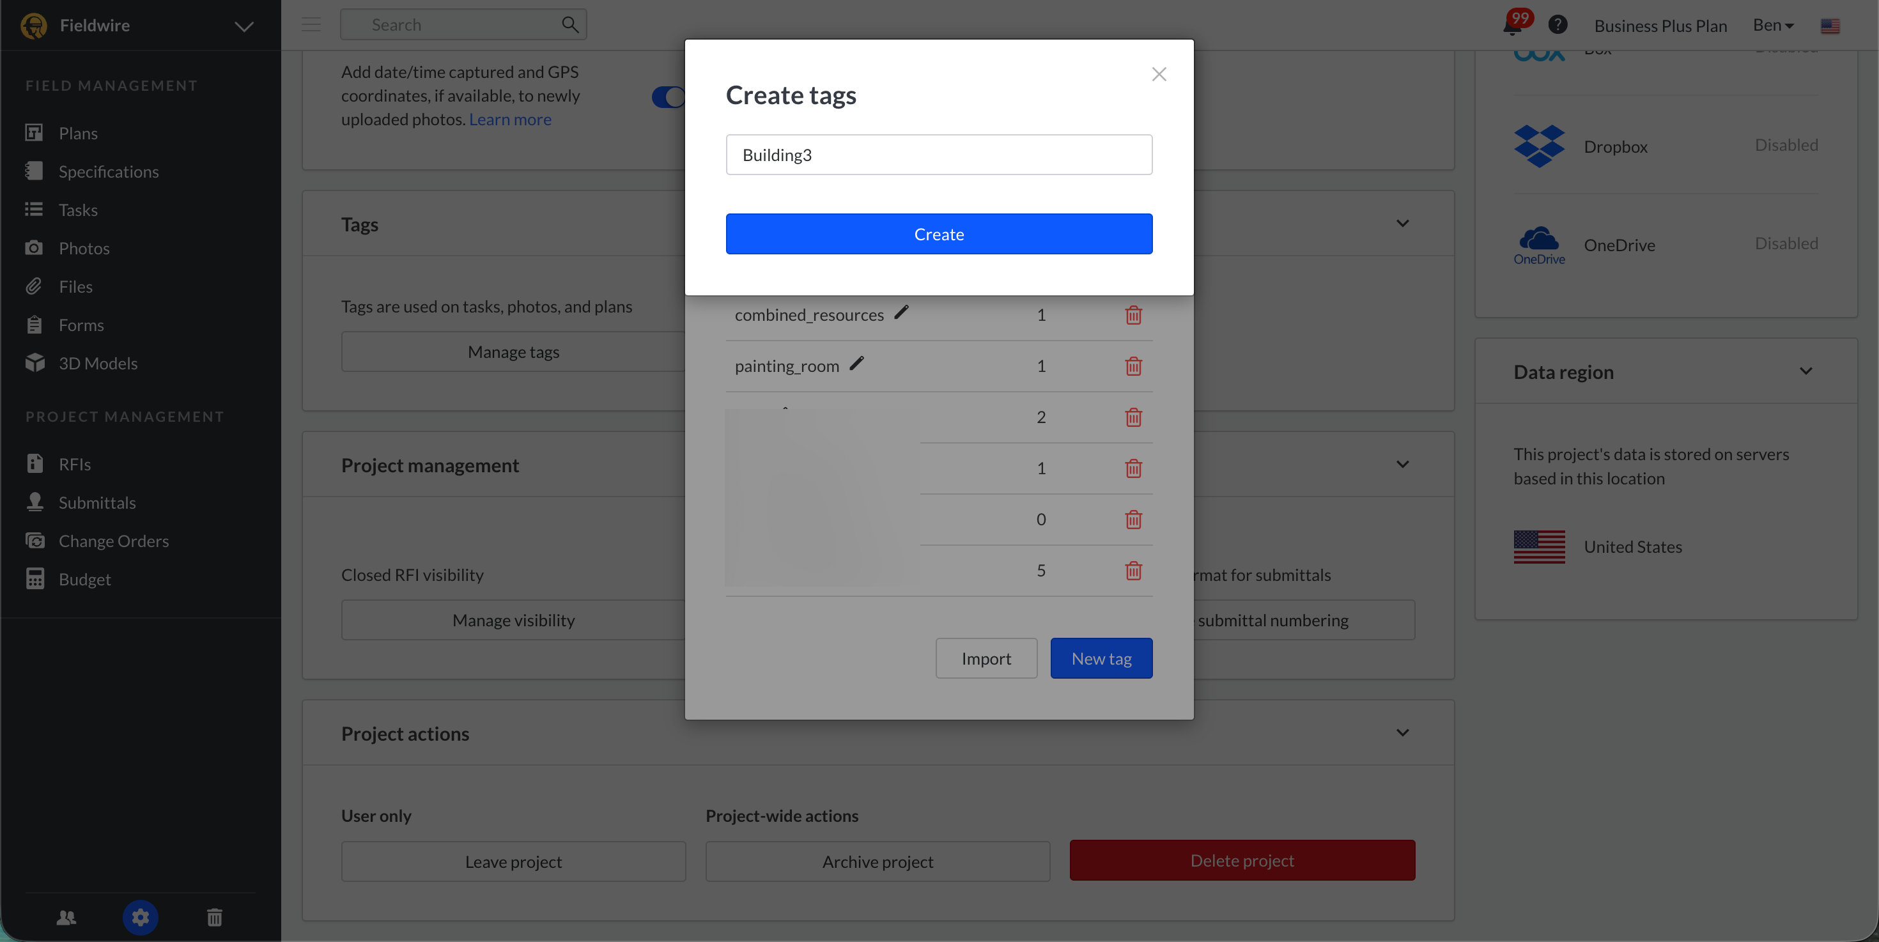The height and width of the screenshot is (942, 1879).
Task: Open the notifications bell
Action: coord(1512,26)
